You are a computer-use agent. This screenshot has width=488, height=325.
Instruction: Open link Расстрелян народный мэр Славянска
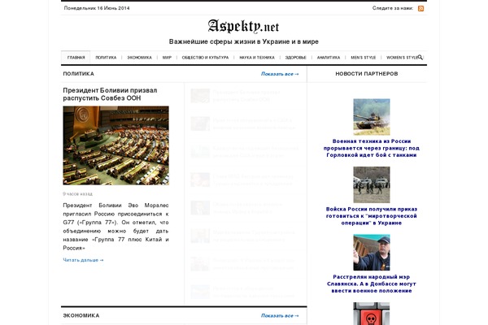click(372, 284)
